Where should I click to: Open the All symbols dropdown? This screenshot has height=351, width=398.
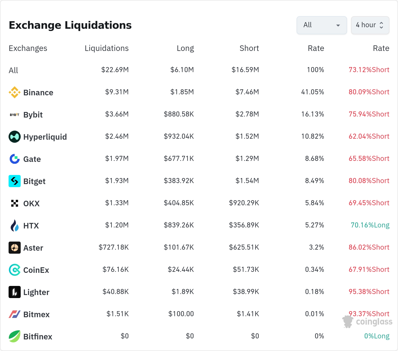tap(322, 25)
